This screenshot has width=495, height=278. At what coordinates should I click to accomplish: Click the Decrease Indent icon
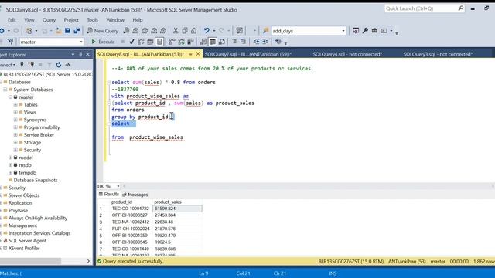pyautogui.click(x=256, y=42)
